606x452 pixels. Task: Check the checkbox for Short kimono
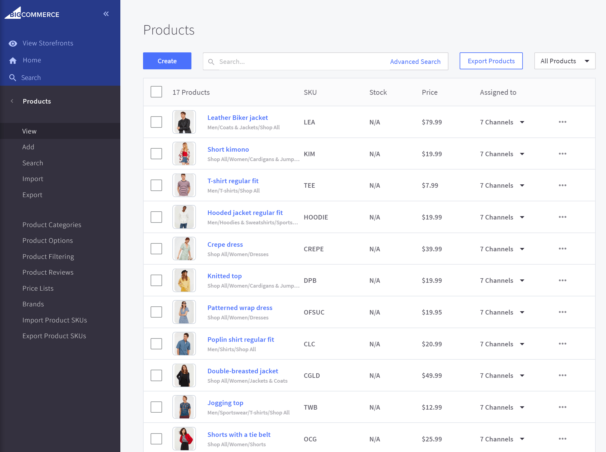(156, 153)
